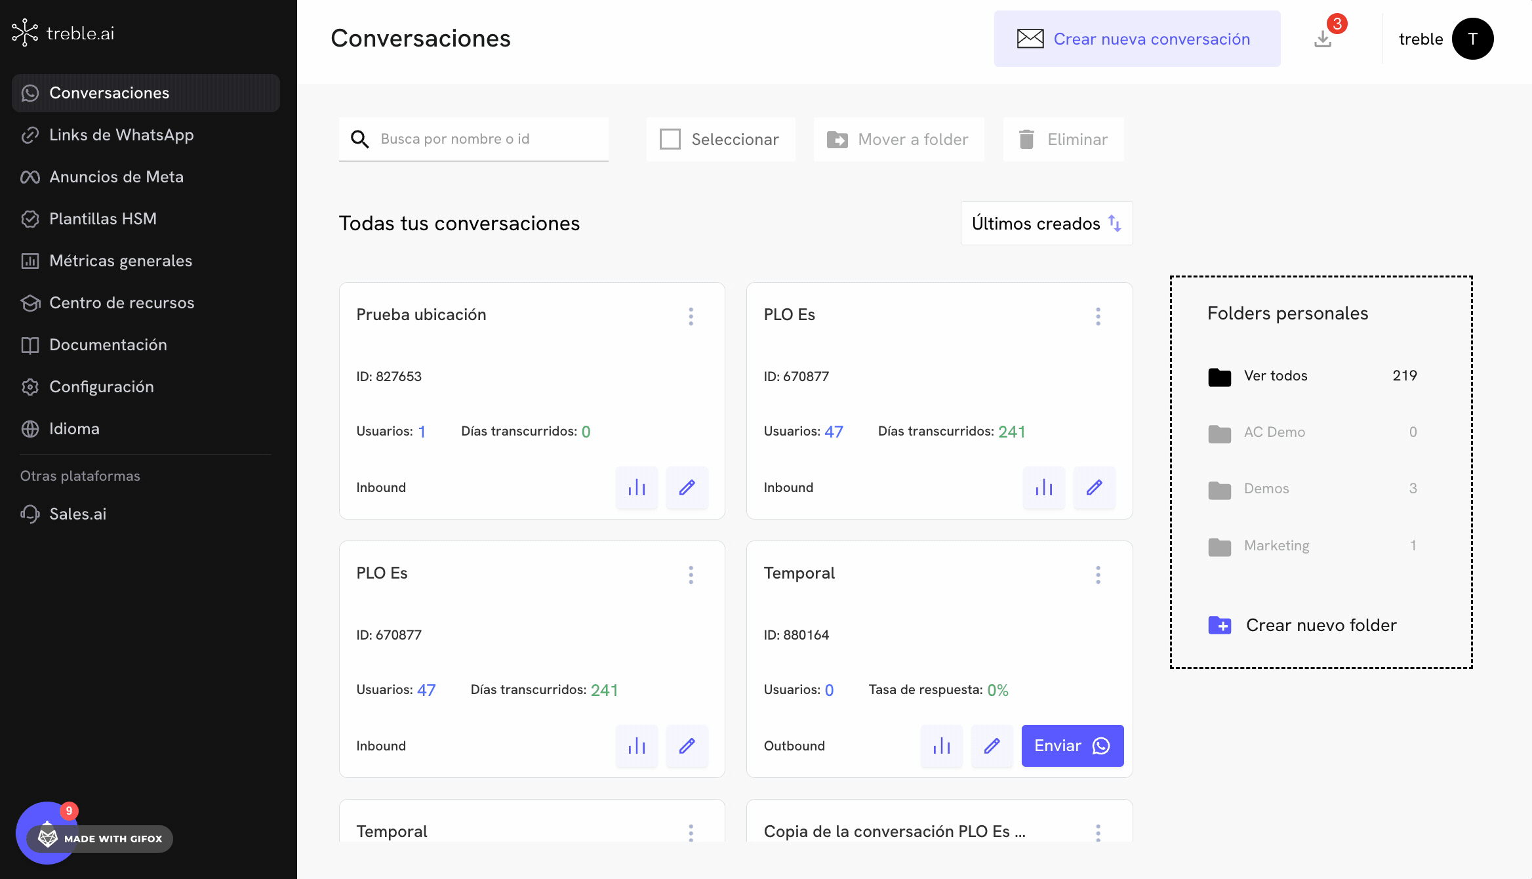The width and height of the screenshot is (1532, 879).
Task: Go to Plantillas HSM in sidebar
Action: pyautogui.click(x=103, y=218)
